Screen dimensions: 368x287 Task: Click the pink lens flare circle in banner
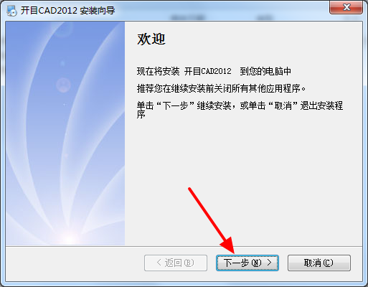click(x=63, y=85)
